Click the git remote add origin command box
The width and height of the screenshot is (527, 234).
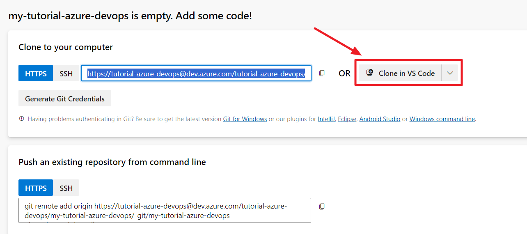click(x=165, y=211)
